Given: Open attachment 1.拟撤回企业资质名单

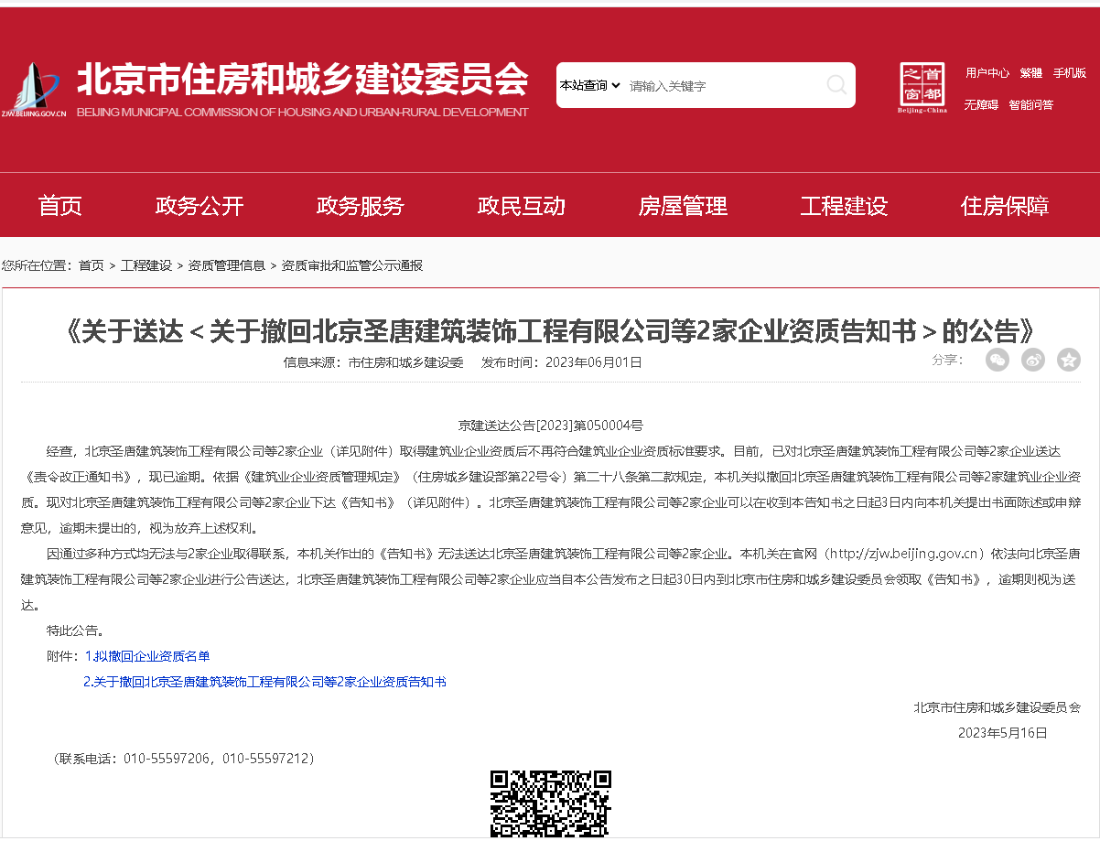Looking at the screenshot, I should tap(147, 656).
